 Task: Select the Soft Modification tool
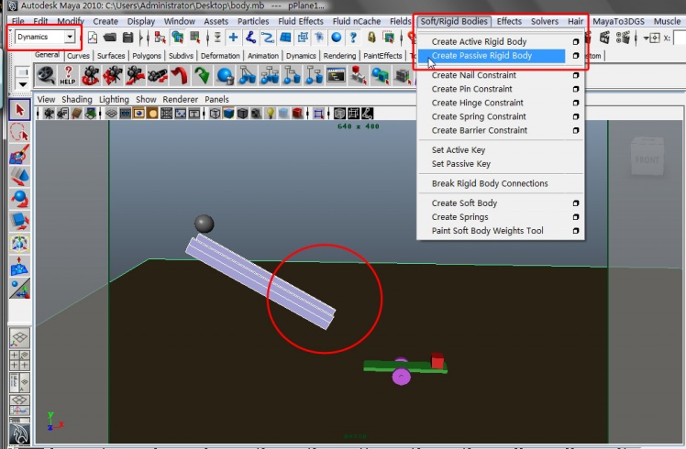point(19,266)
